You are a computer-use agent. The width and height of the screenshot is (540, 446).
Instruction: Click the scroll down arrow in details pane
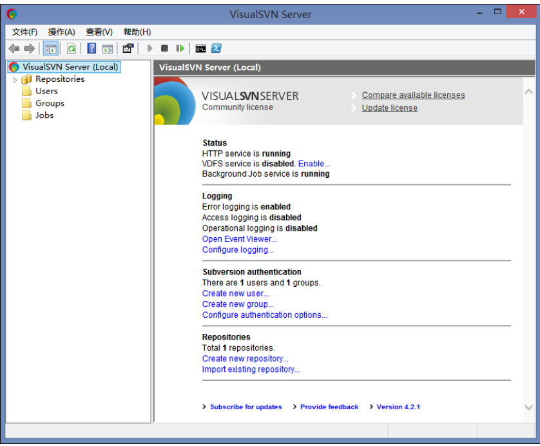[528, 407]
